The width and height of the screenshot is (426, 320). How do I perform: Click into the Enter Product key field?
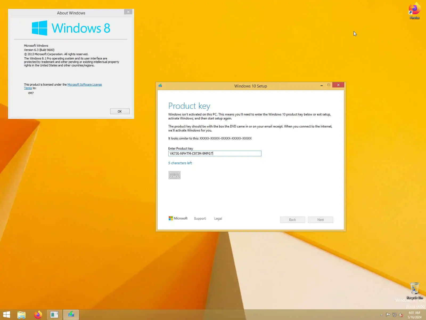click(x=215, y=153)
